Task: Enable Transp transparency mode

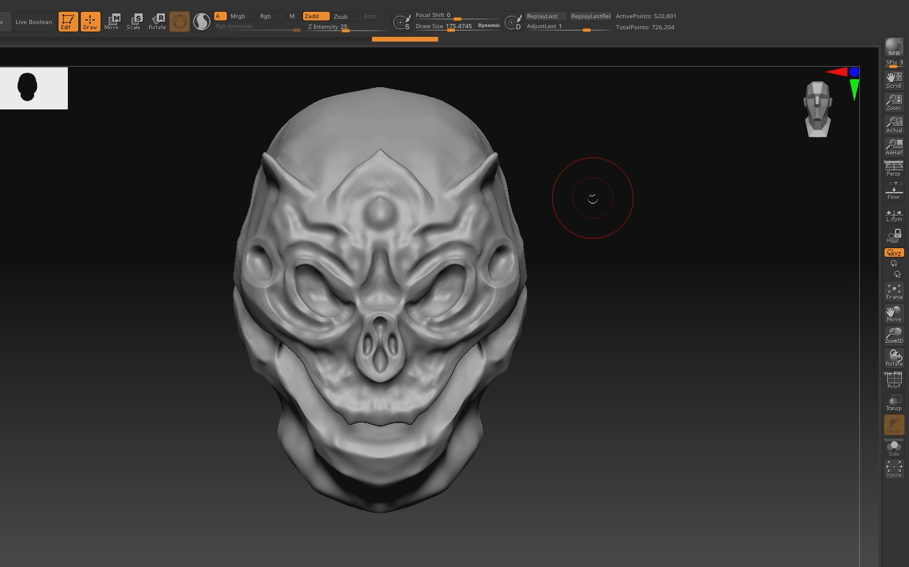Action: click(x=893, y=403)
